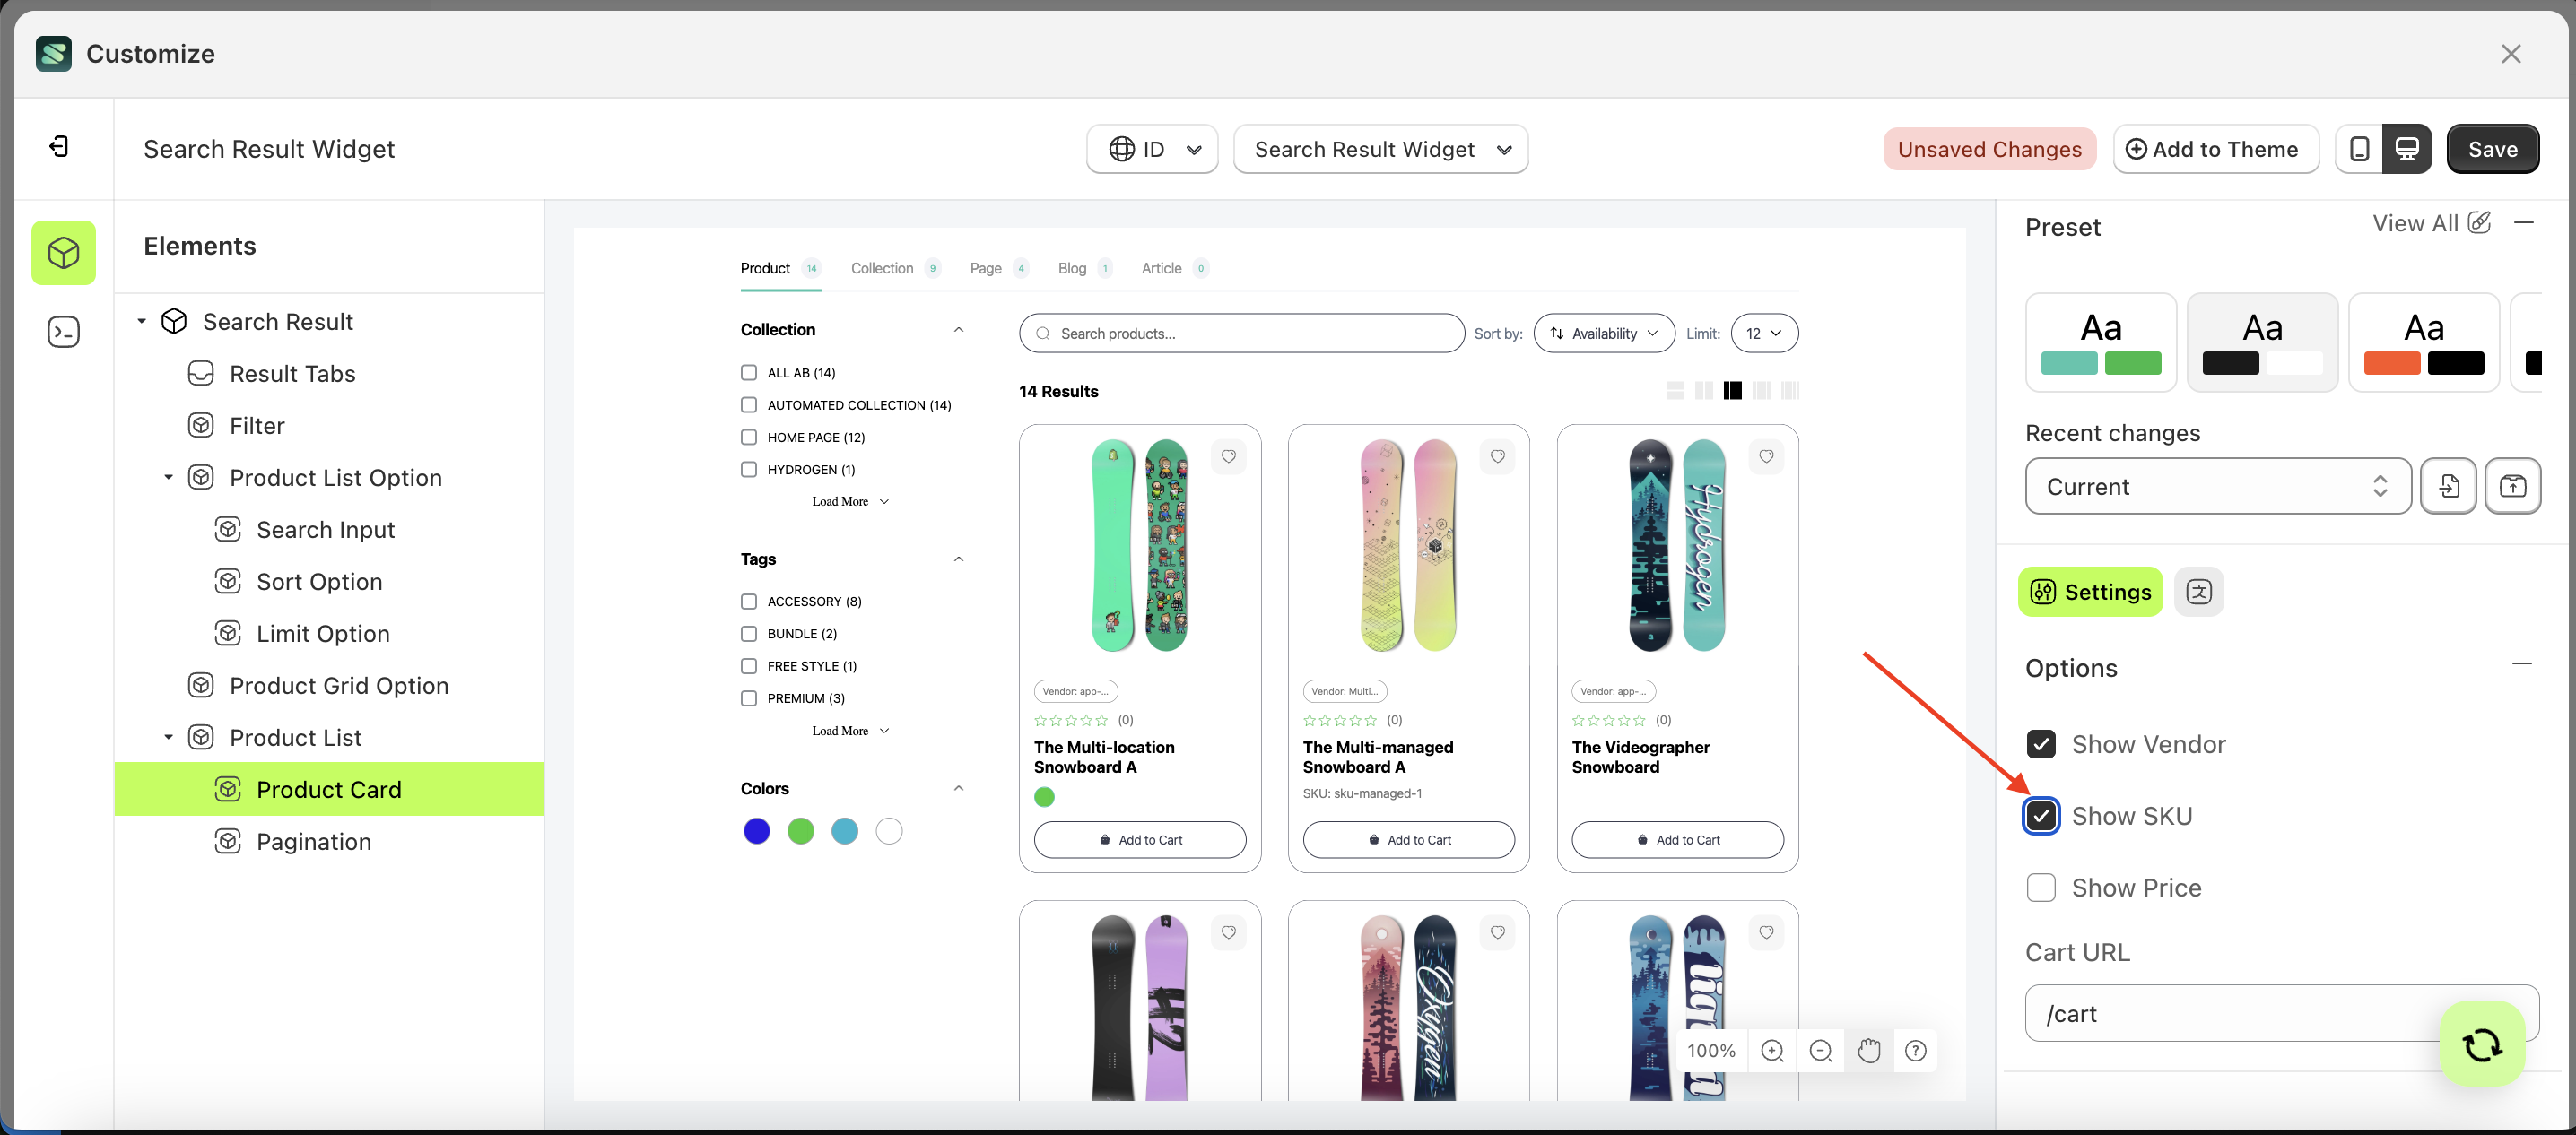The image size is (2576, 1135).
Task: Collapse the Tags filter section
Action: (958, 559)
